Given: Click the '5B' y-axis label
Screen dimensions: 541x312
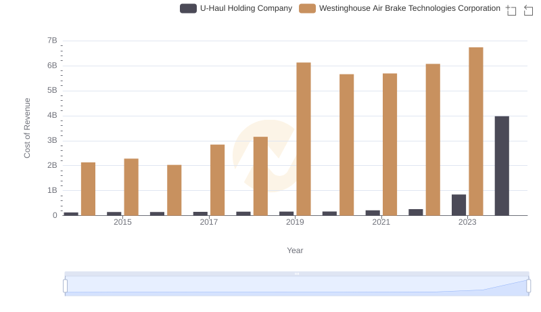Looking at the screenshot, I should click(52, 91).
